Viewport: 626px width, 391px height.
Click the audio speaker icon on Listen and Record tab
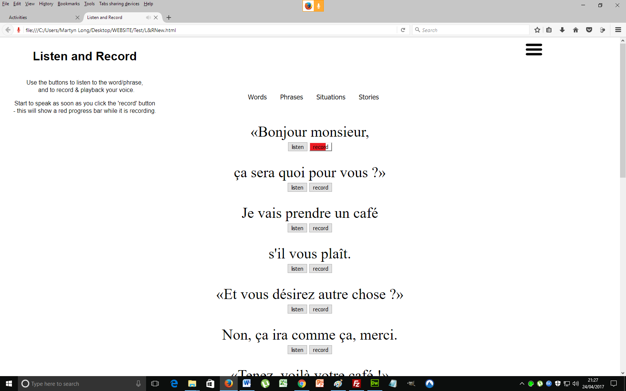coord(148,18)
